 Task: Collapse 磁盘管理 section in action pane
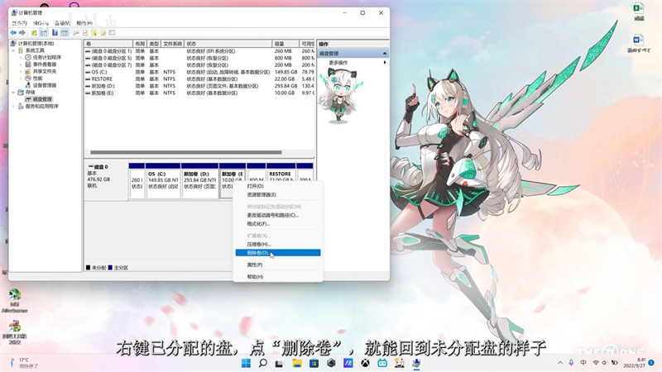[385, 54]
